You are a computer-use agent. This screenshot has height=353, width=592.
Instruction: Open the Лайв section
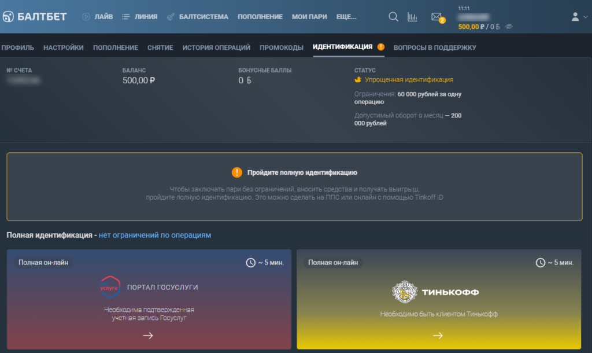103,17
